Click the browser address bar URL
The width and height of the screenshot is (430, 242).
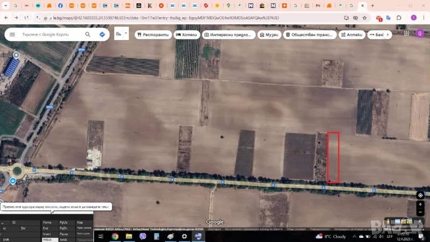[x=161, y=18]
